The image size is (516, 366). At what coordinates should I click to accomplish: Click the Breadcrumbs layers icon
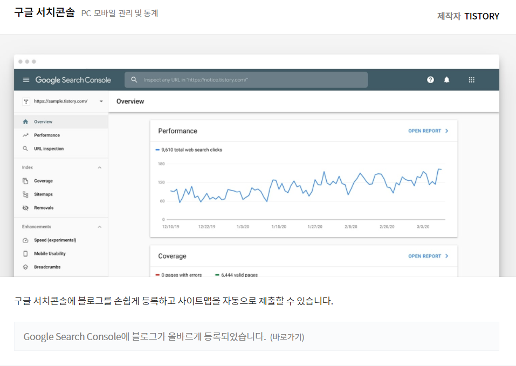25,267
